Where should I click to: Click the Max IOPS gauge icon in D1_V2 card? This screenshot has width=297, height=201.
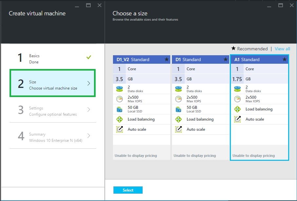[120, 99]
